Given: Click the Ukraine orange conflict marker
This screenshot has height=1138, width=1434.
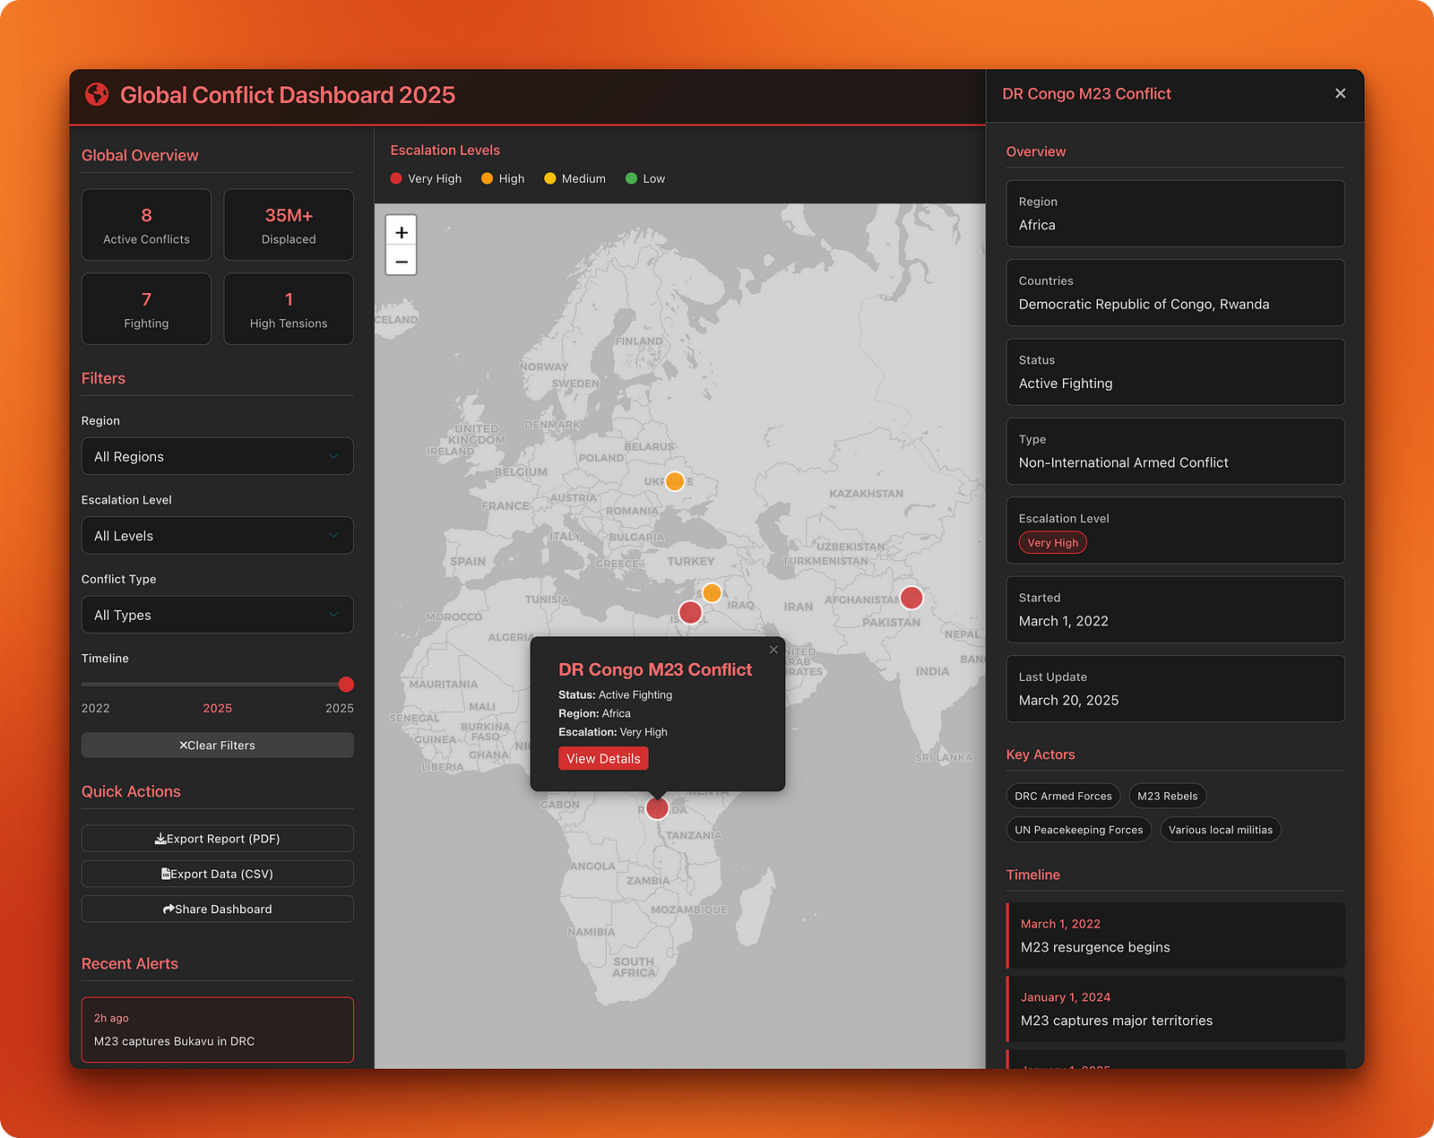Looking at the screenshot, I should 675,481.
